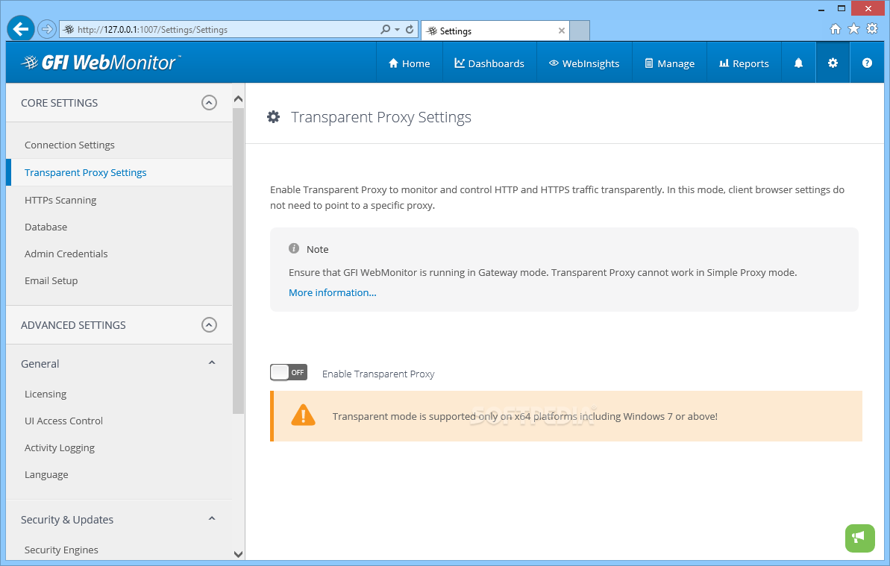This screenshot has height=566, width=890.
Task: Open the Manage menu
Action: click(x=669, y=63)
